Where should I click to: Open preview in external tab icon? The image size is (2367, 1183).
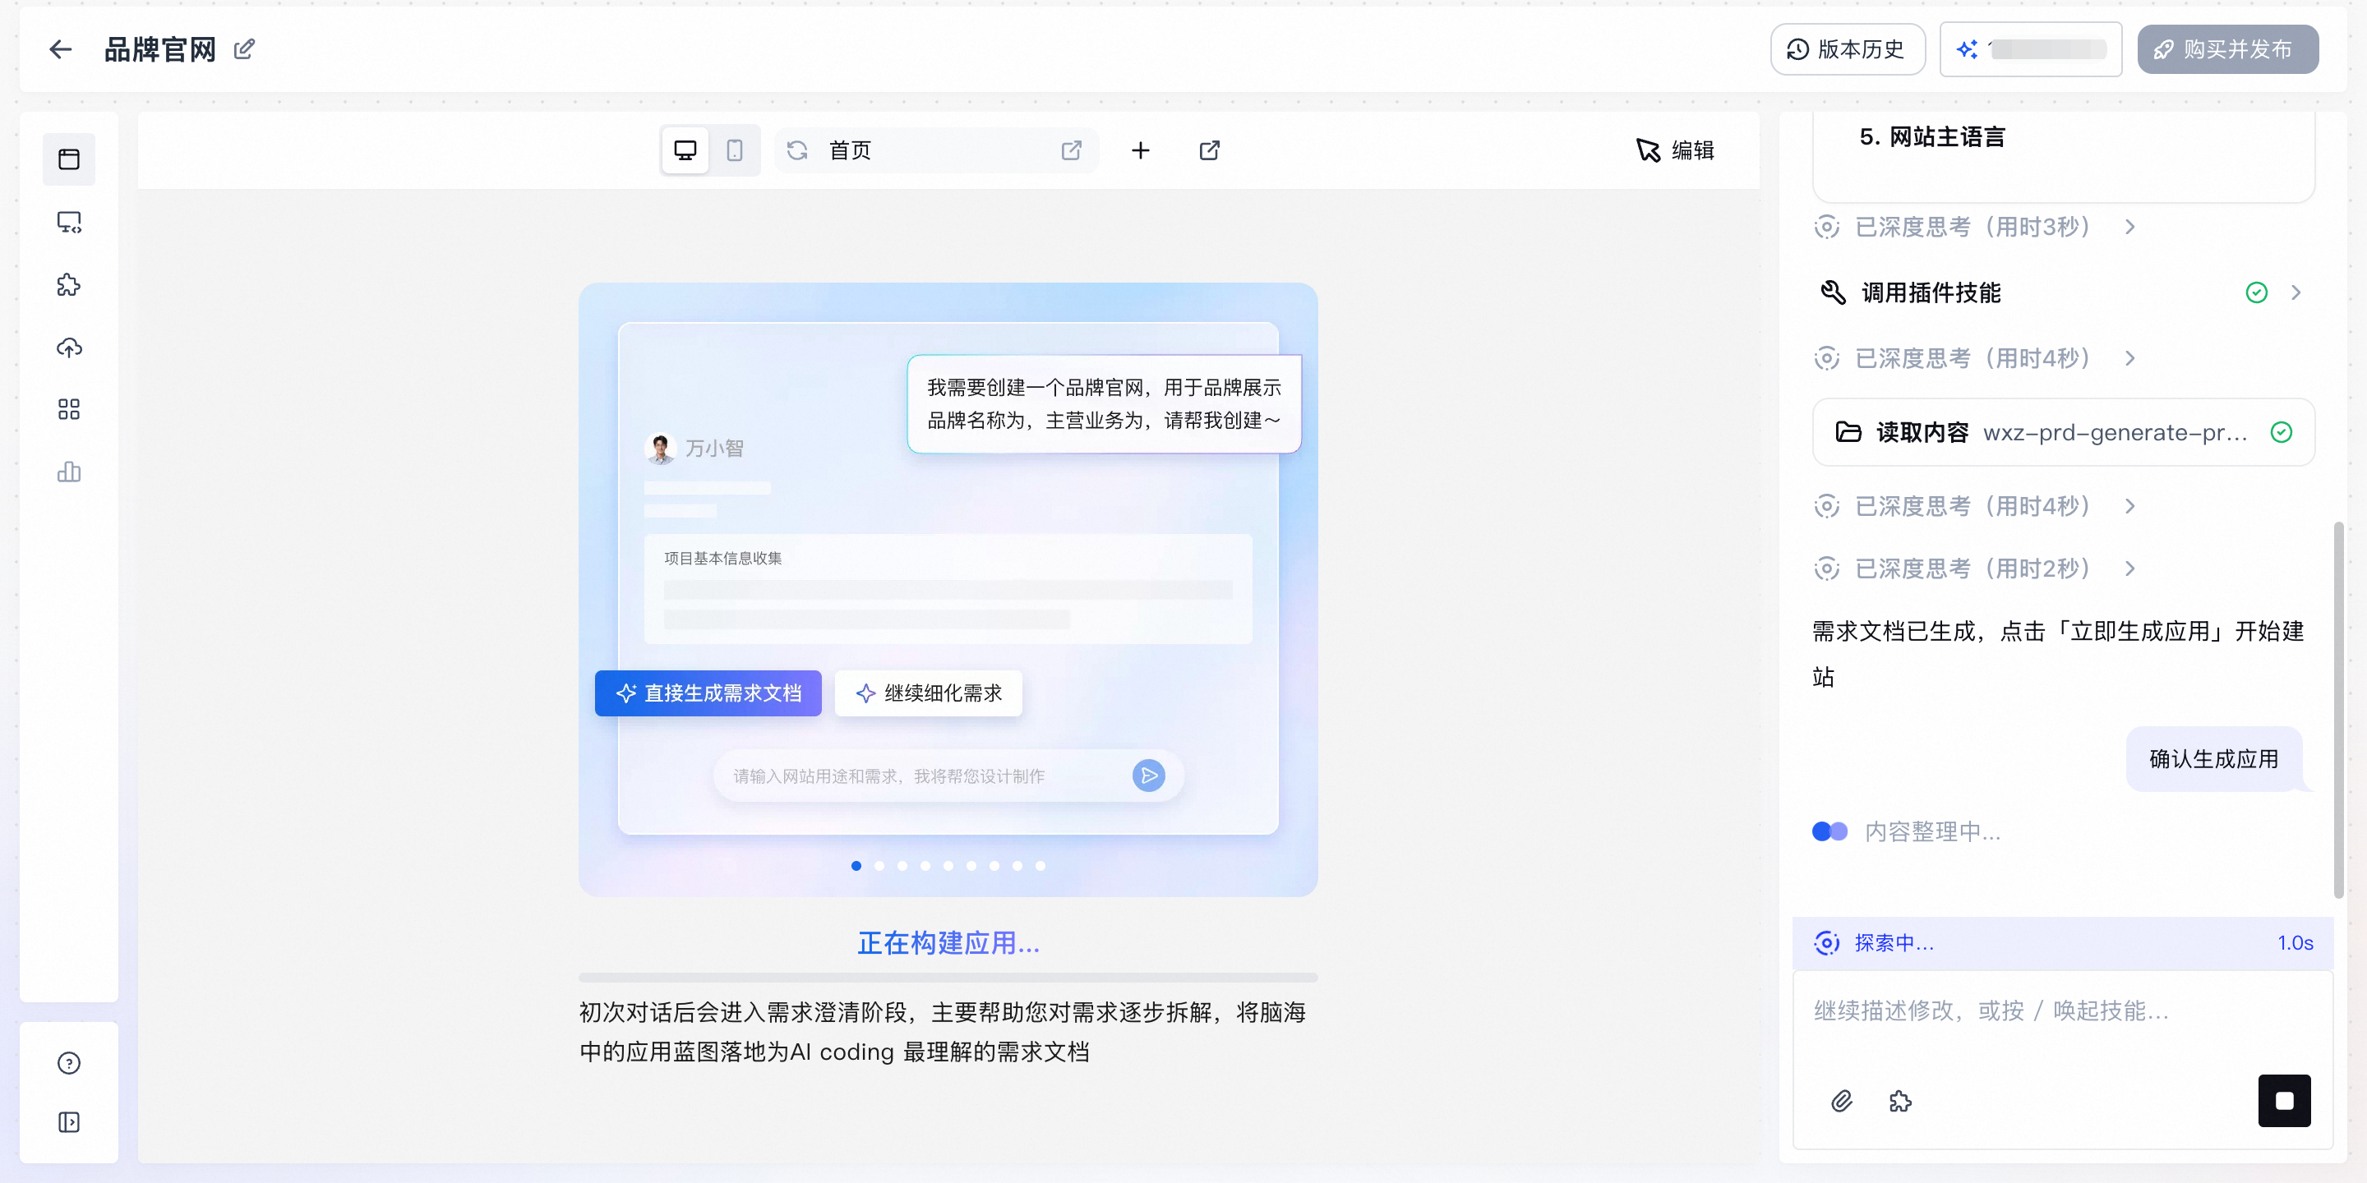point(1209,150)
